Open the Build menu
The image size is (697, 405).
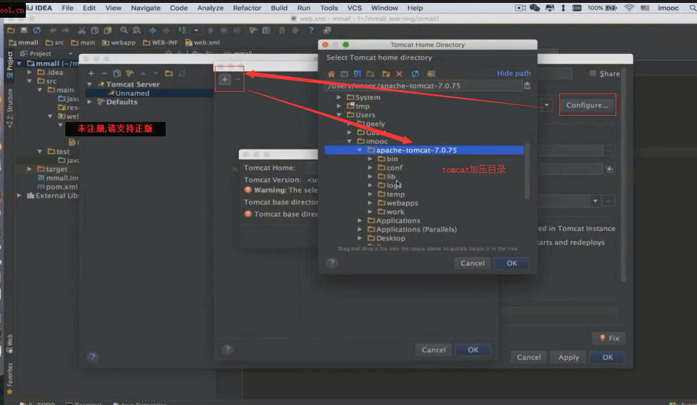(x=279, y=8)
